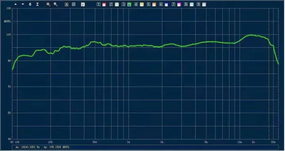
Task: Open red color swatch for curve 1
Action: coord(104,4)
